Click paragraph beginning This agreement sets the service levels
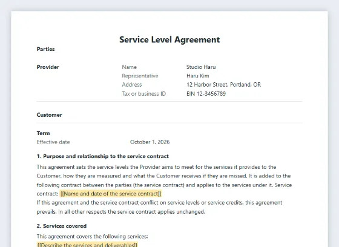 tap(164, 180)
